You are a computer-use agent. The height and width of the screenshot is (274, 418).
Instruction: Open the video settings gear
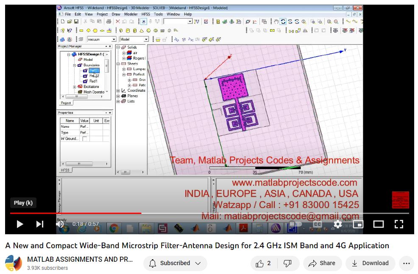coord(337,224)
